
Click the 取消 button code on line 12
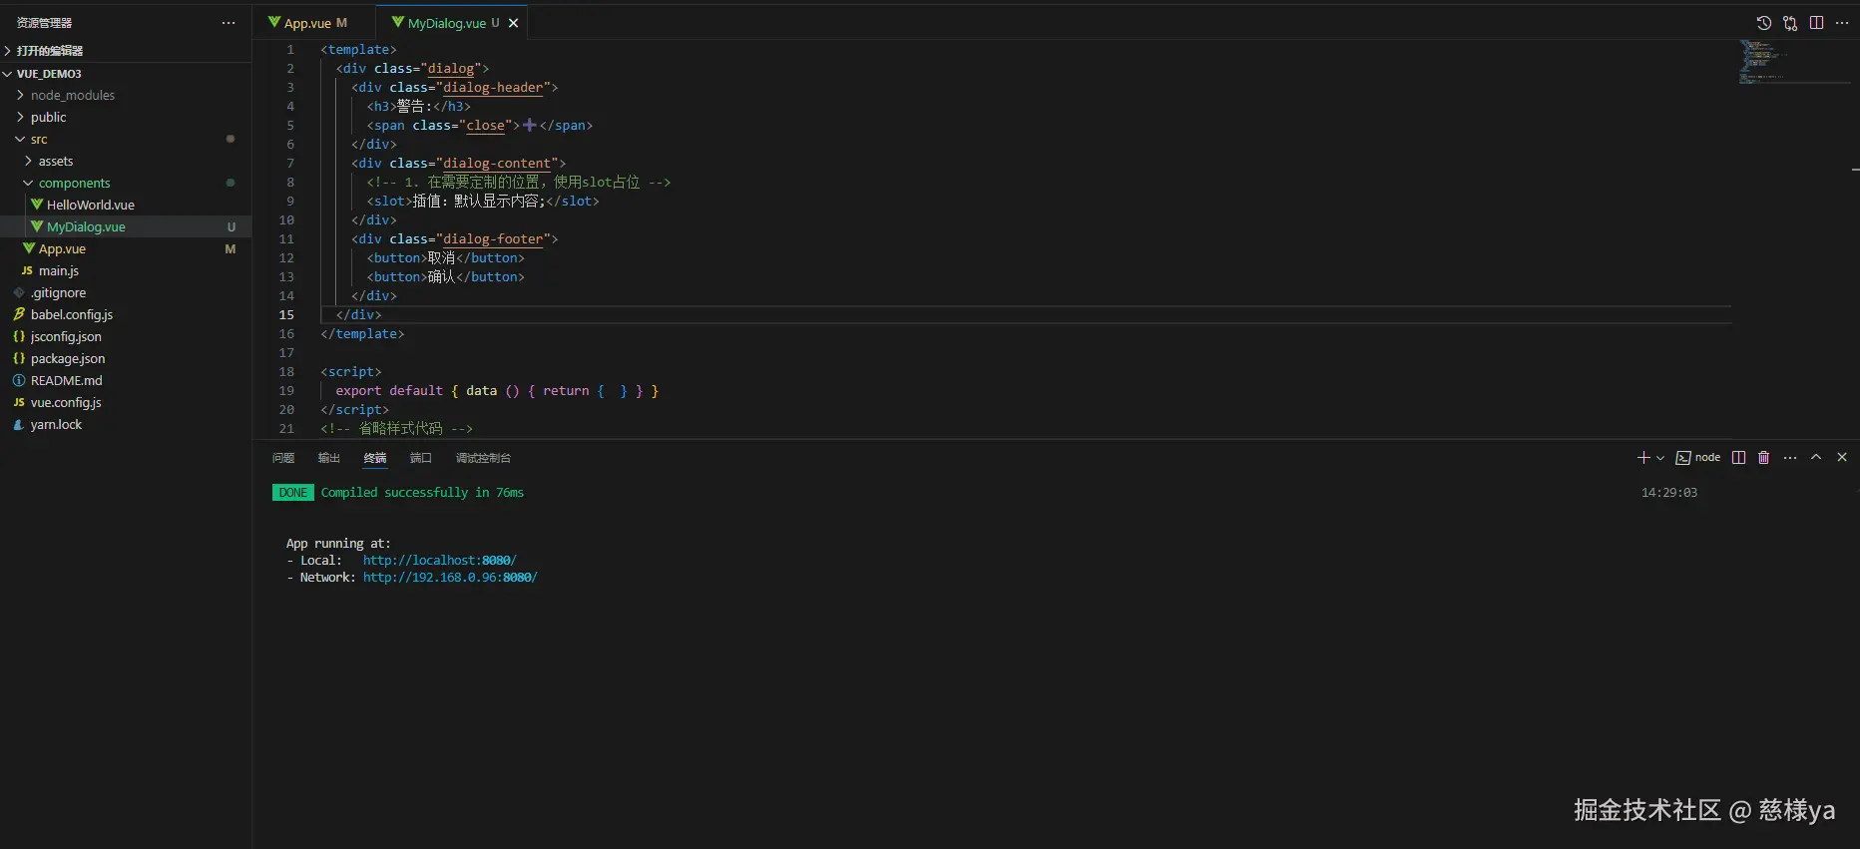tap(445, 258)
